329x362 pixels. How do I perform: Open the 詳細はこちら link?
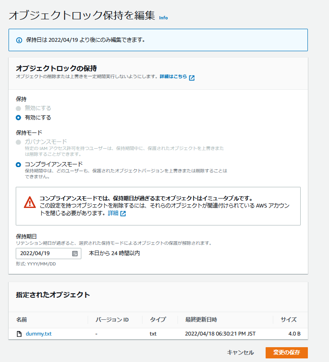tap(173, 77)
